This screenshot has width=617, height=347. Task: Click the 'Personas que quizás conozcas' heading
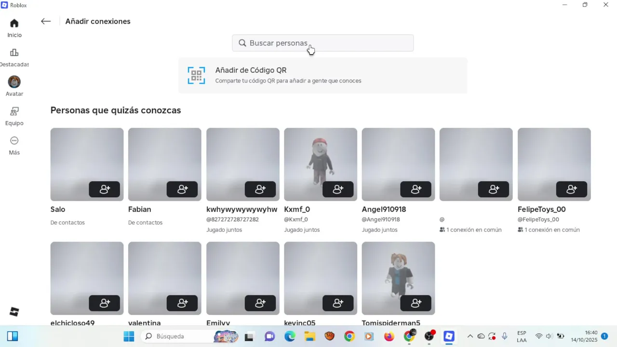click(x=116, y=110)
